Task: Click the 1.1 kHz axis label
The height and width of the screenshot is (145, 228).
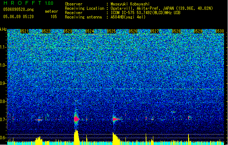Action: [3, 47]
